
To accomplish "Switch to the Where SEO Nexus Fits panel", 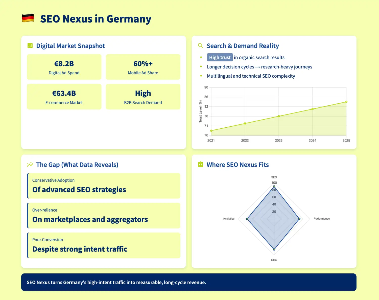I will click(238, 164).
